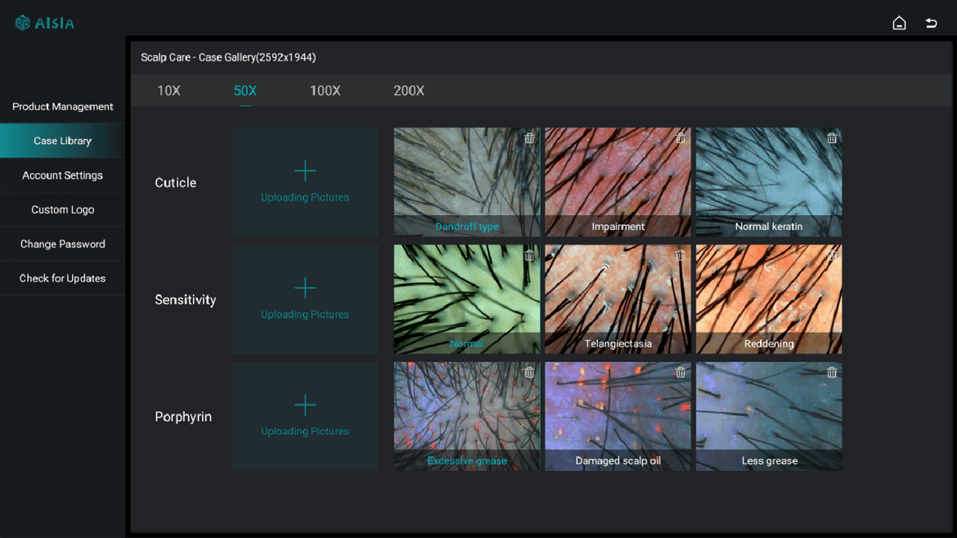Click the home icon in top bar
Viewport: 957px width, 538px height.
coord(899,23)
